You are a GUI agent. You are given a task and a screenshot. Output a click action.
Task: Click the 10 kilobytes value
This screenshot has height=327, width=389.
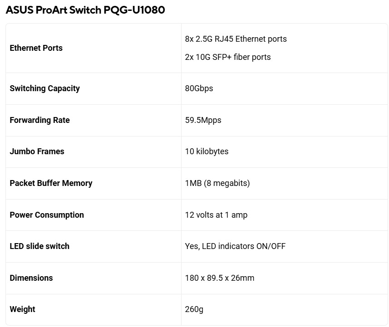(207, 151)
